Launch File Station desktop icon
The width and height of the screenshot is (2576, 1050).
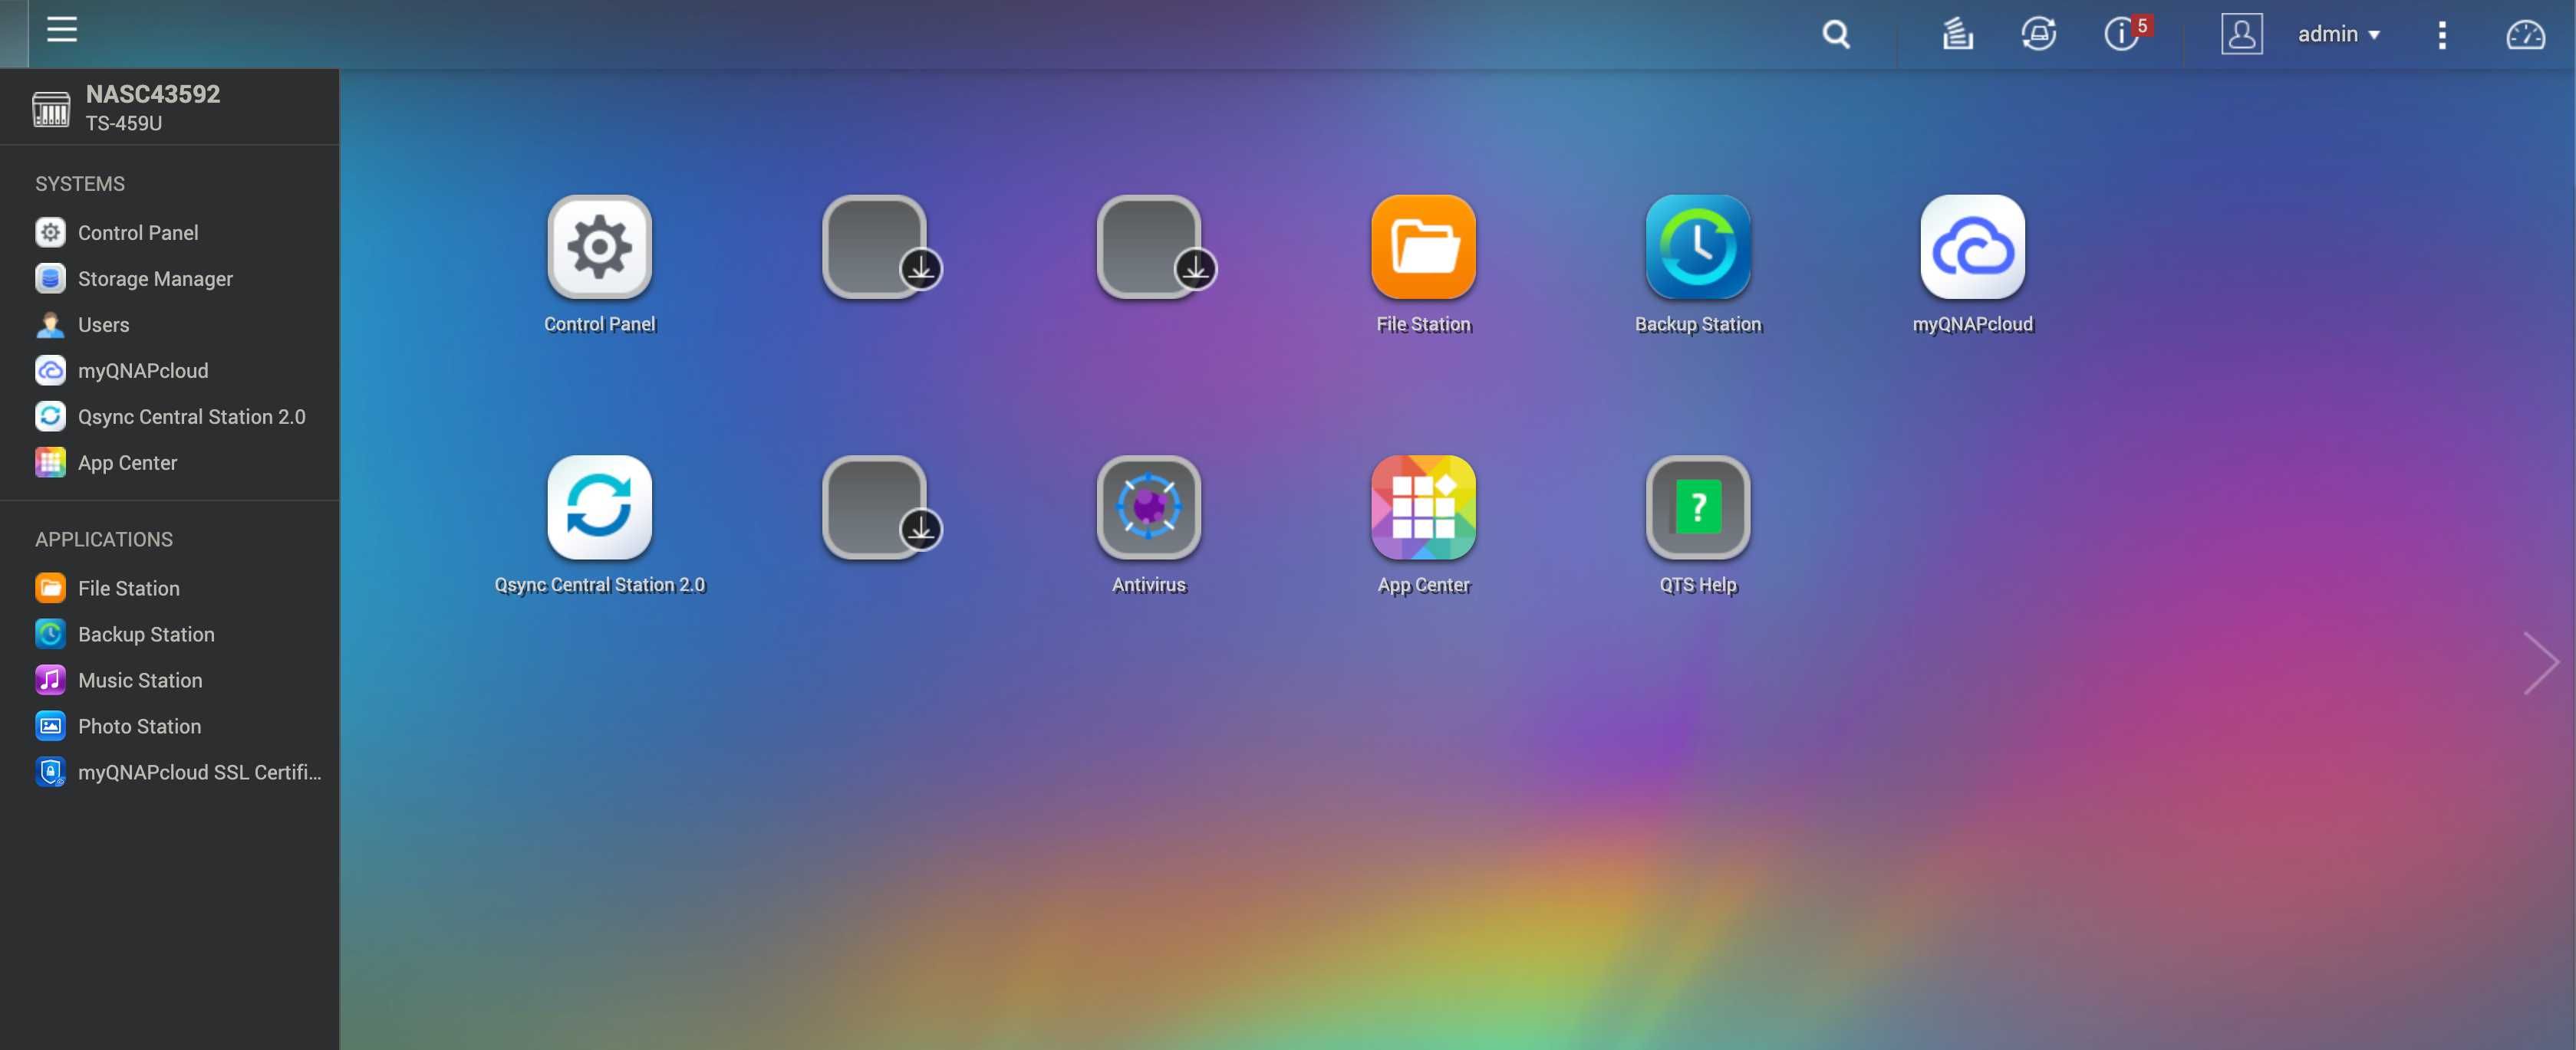pos(1423,247)
